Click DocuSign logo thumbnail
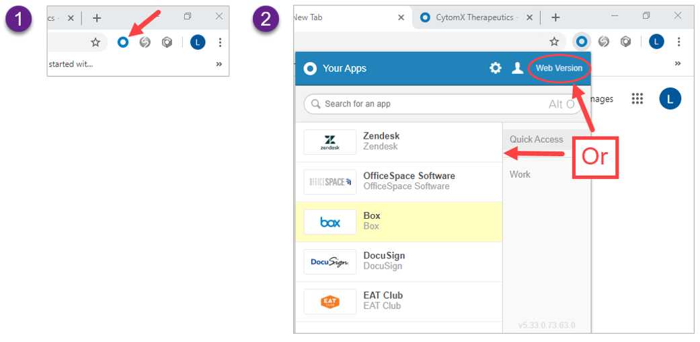Image resolution: width=700 pixels, height=342 pixels. tap(330, 262)
